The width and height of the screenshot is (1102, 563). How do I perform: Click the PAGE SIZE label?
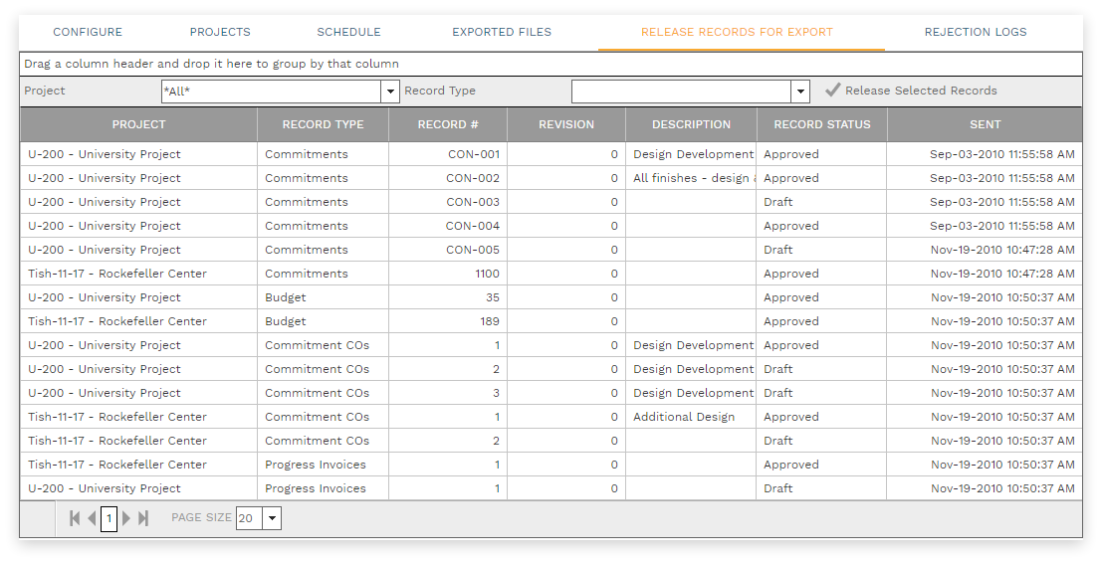click(202, 517)
